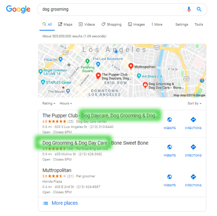Switch to the Images tab
The height and width of the screenshot is (216, 217).
pos(136,24)
